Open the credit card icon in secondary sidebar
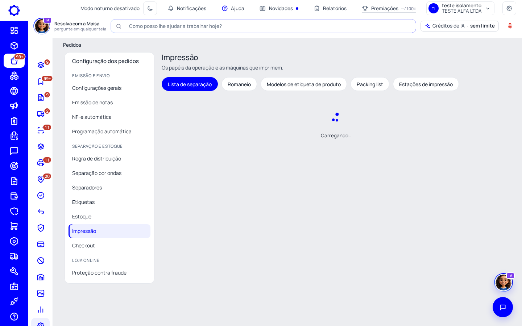This screenshot has width=522, height=326. (x=41, y=244)
